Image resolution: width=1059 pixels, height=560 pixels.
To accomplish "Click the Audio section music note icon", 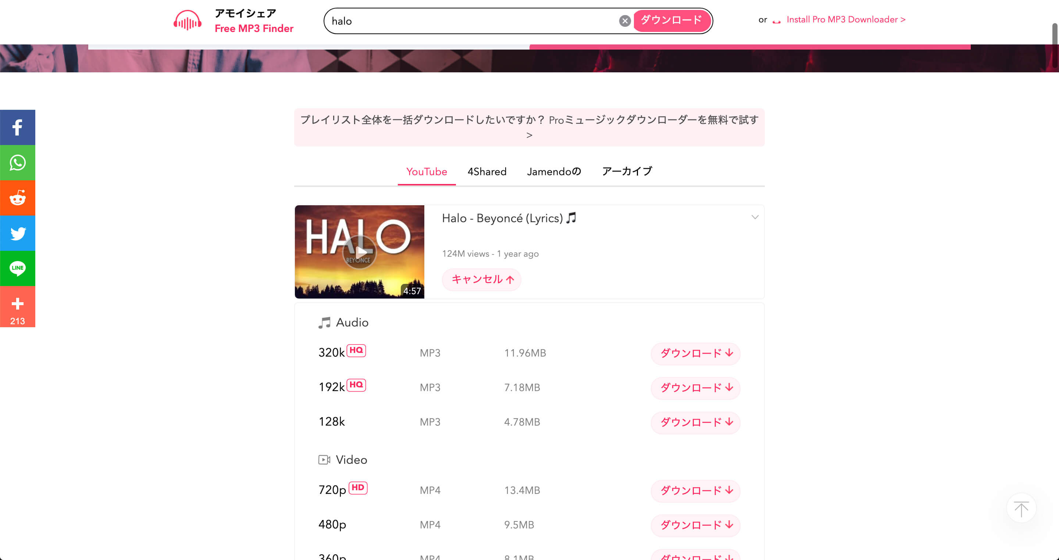I will click(324, 323).
